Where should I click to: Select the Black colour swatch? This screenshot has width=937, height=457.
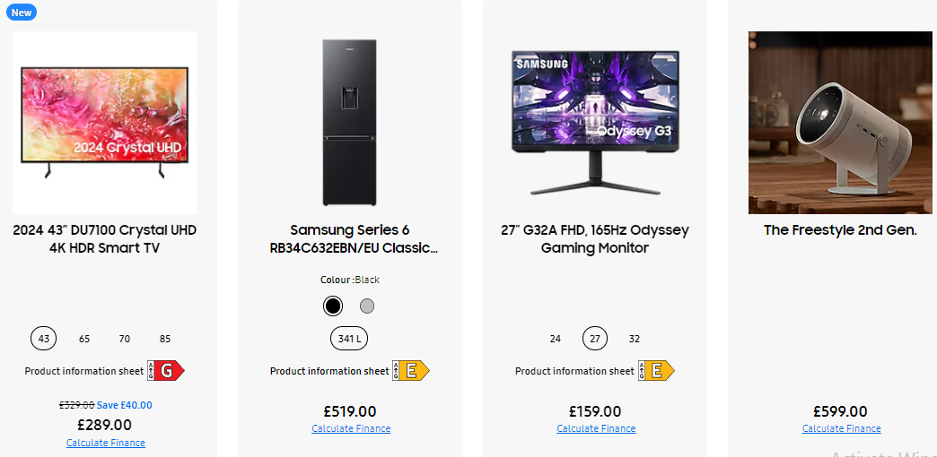click(333, 306)
